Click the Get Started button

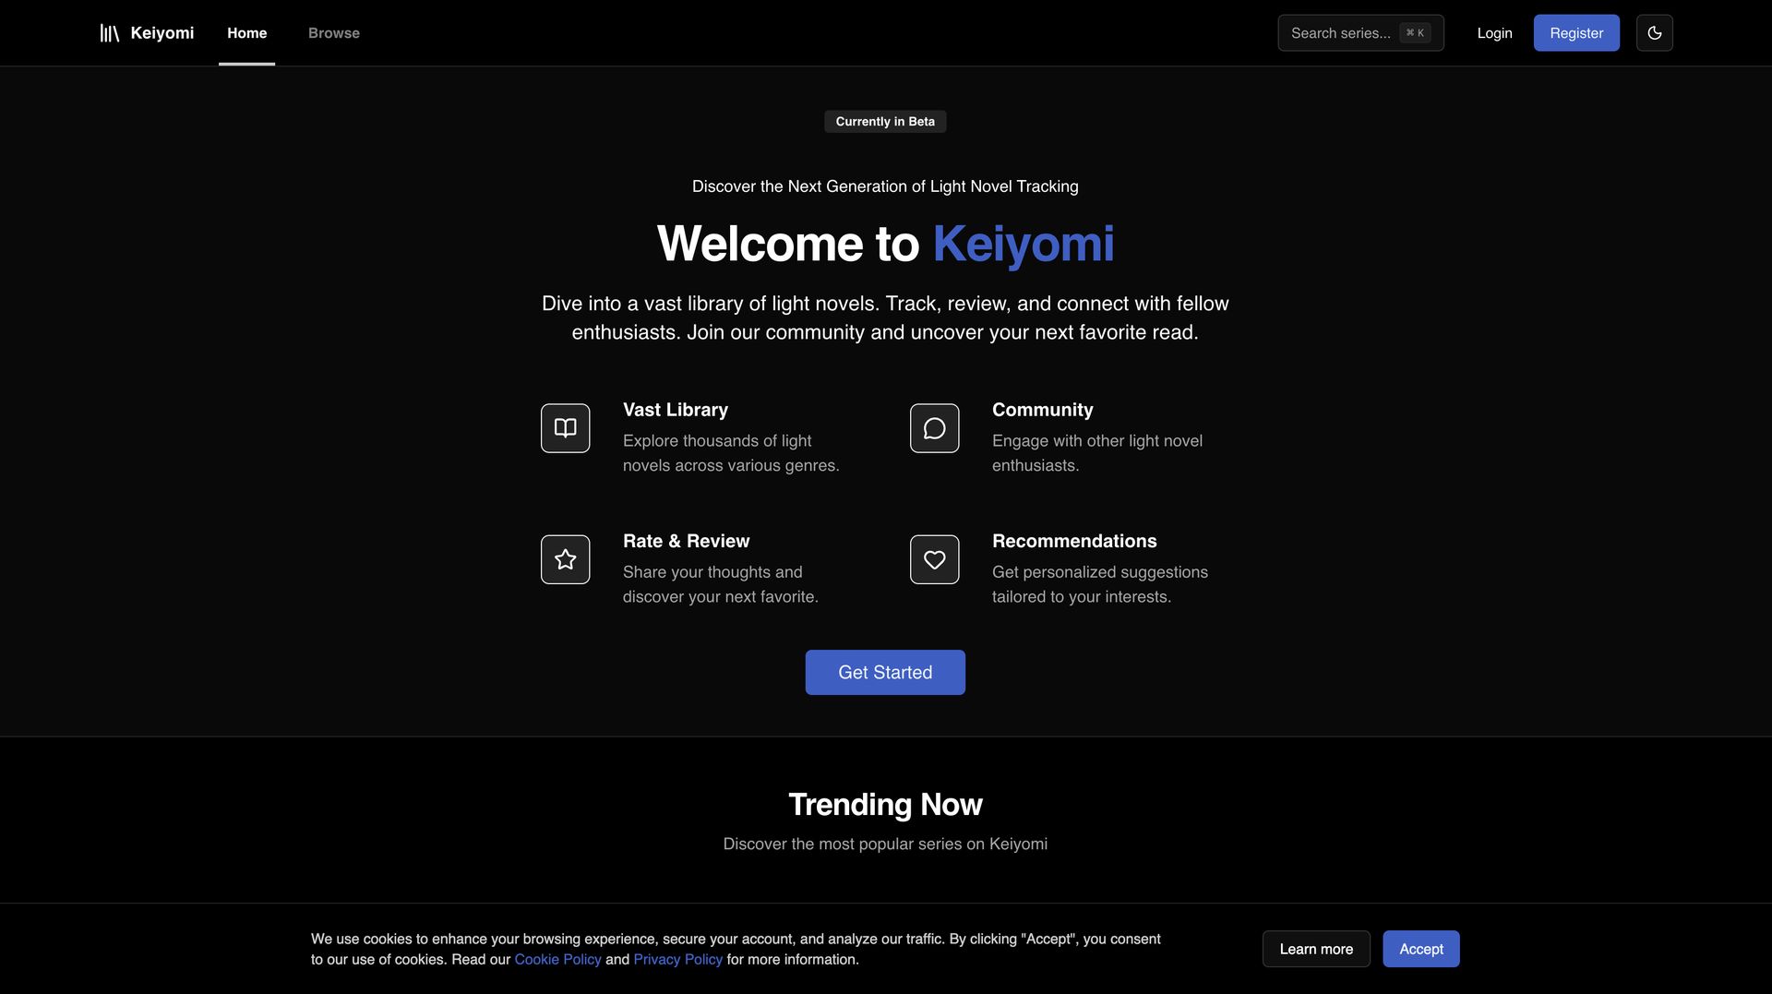coord(884,672)
